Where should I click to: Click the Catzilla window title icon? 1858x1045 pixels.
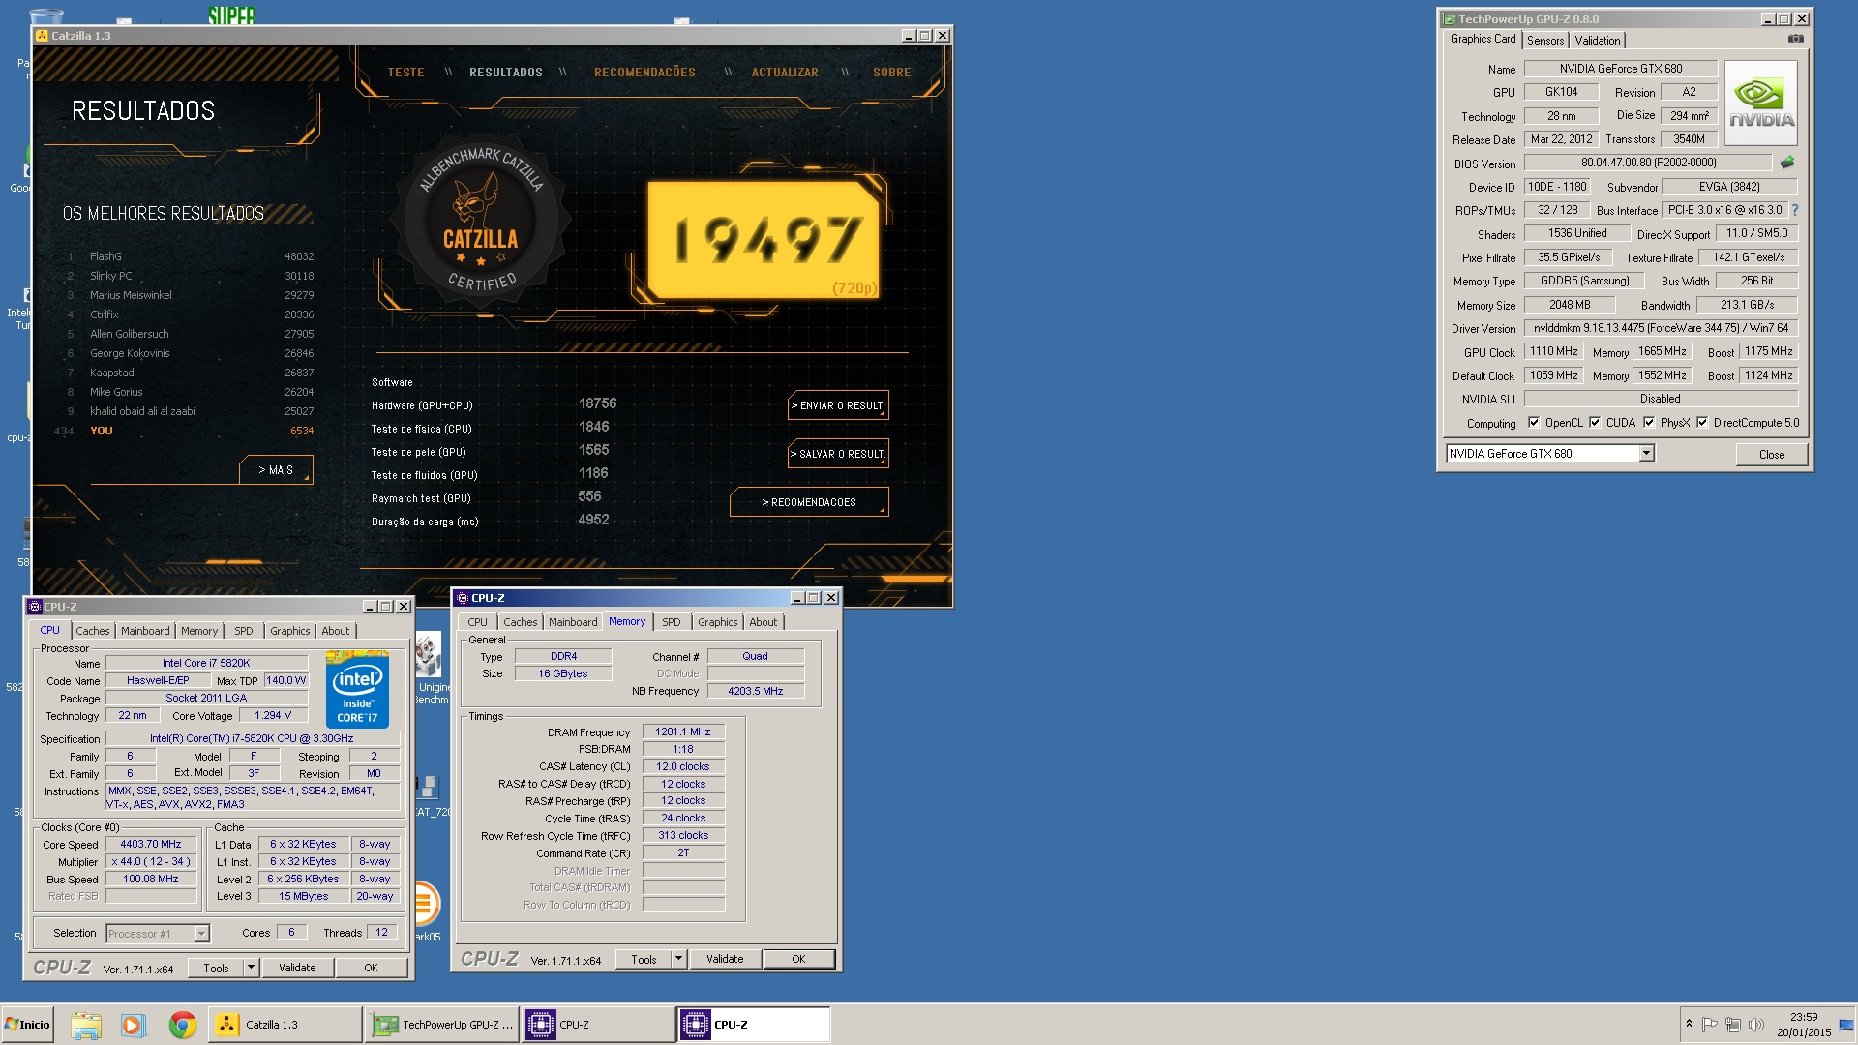pos(42,36)
